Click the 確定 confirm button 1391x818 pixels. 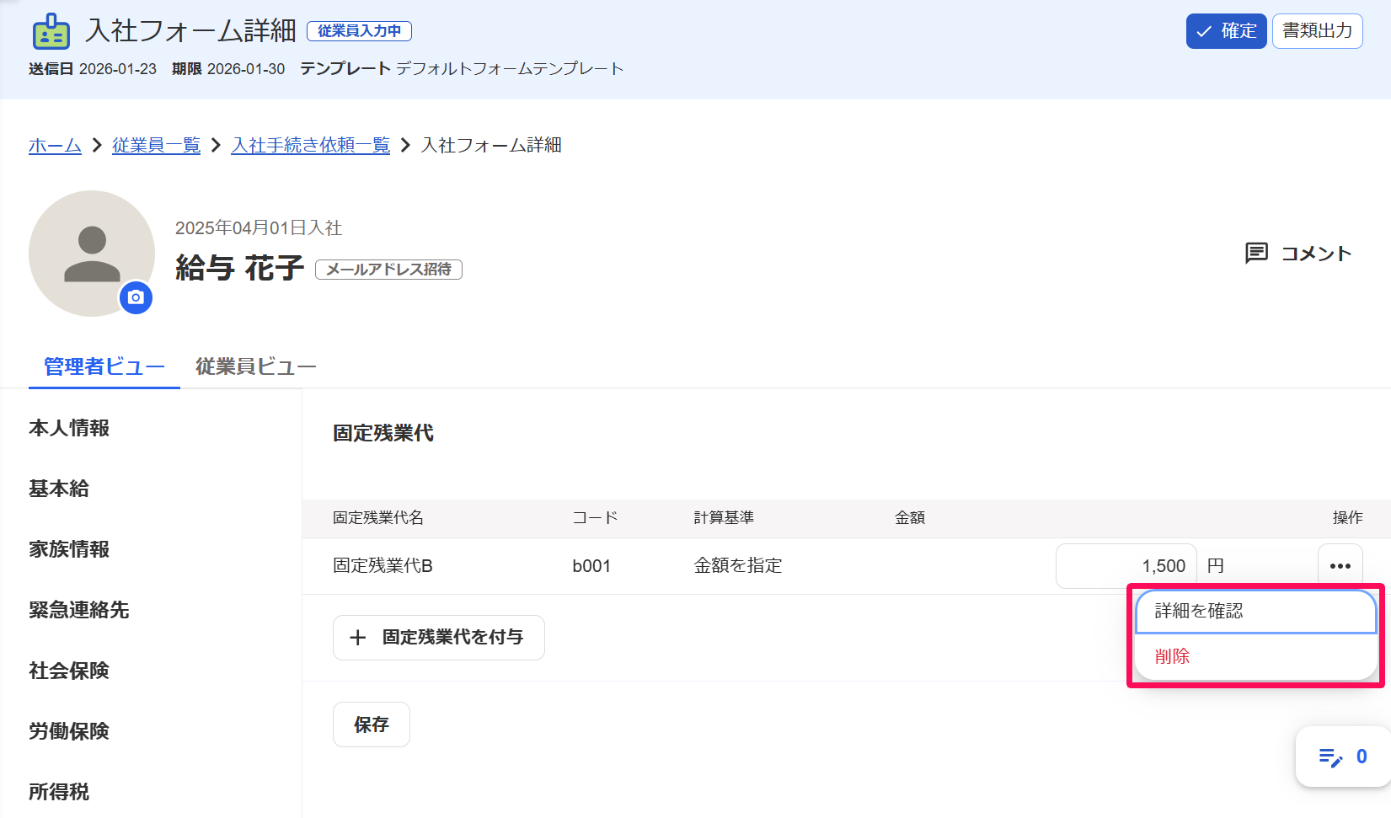pos(1226,31)
